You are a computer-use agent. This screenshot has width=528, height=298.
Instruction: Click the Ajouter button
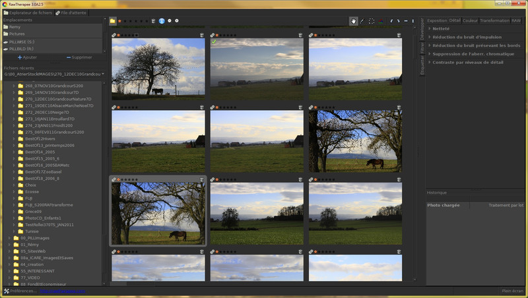pyautogui.click(x=27, y=57)
